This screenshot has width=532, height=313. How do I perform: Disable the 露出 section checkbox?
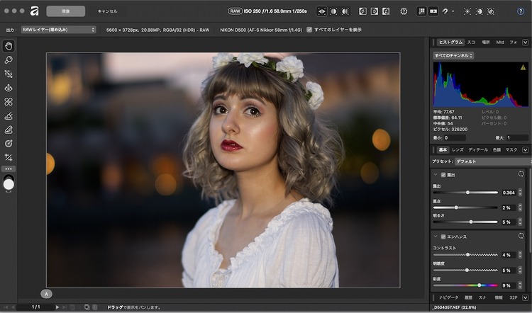tap(443, 174)
